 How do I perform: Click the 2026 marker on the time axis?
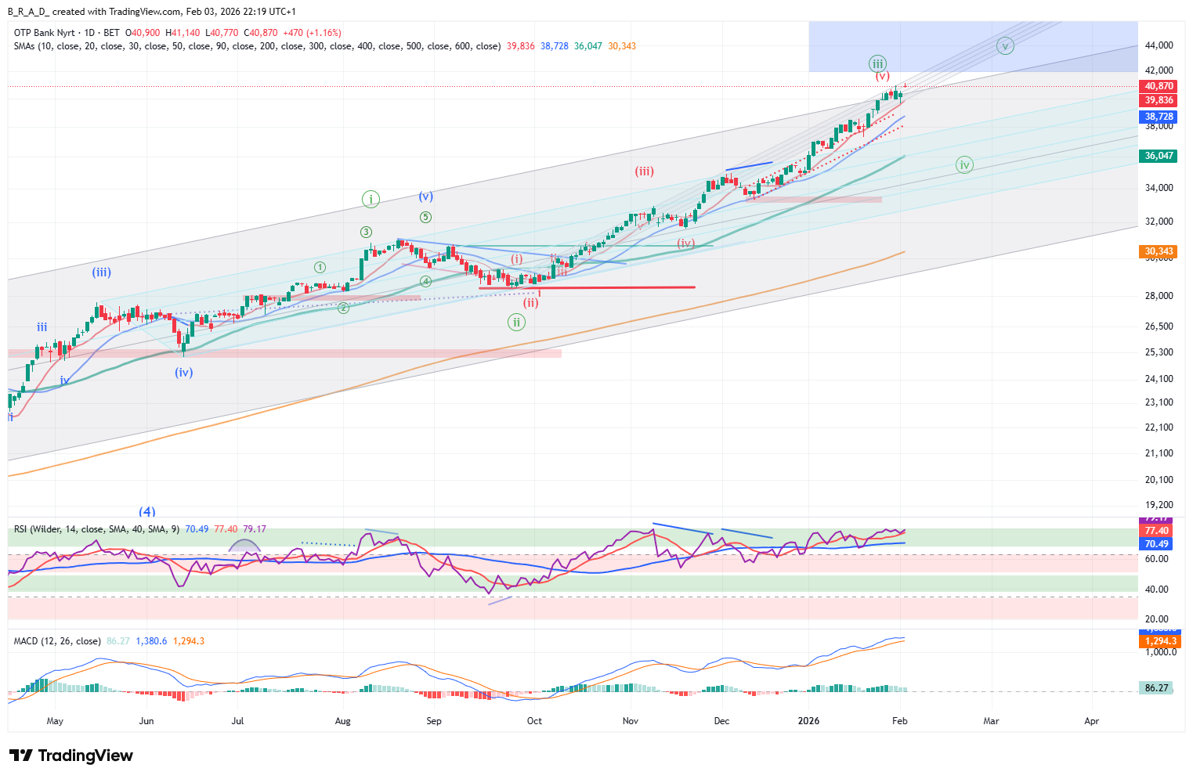tap(808, 721)
